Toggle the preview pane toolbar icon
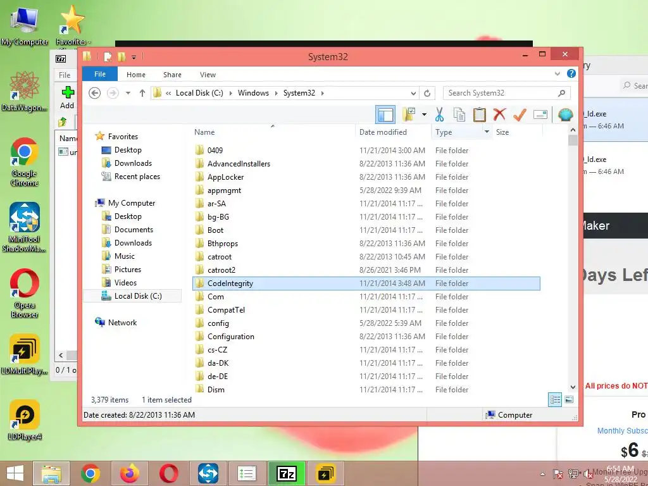 click(x=385, y=115)
